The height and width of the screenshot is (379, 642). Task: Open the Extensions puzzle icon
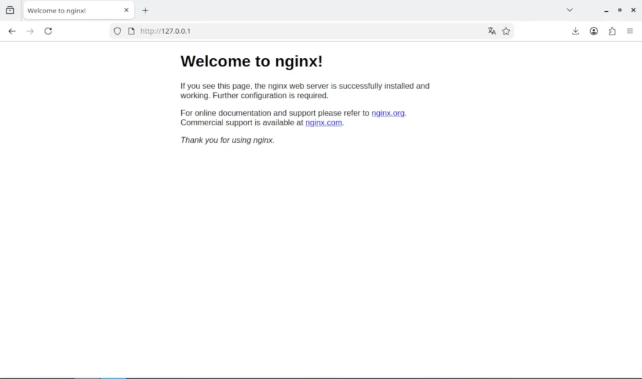tap(612, 31)
